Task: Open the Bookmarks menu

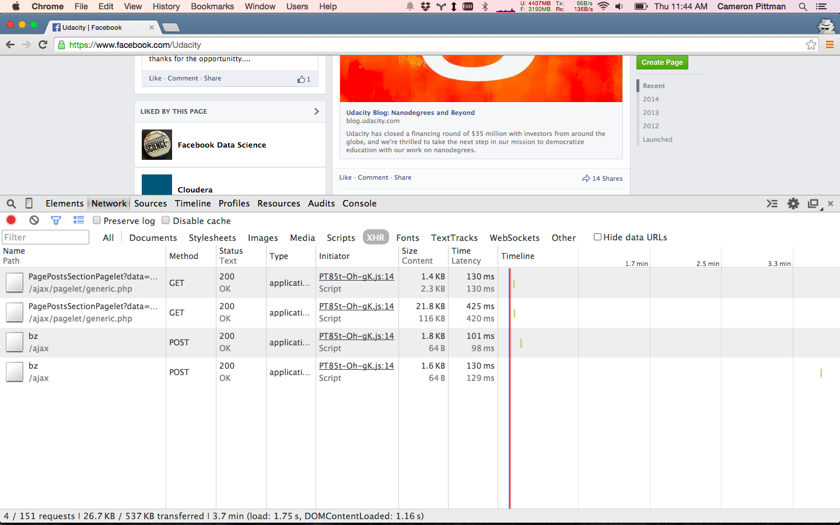Action: [x=212, y=6]
